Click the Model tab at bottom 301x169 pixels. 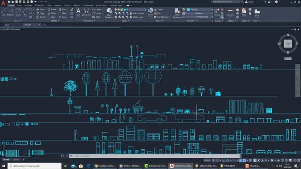6,160
